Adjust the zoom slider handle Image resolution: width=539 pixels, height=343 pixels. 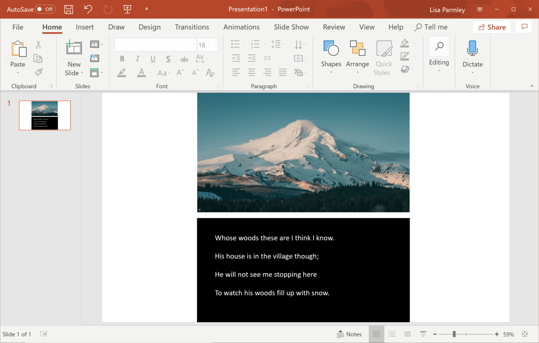[x=454, y=334]
